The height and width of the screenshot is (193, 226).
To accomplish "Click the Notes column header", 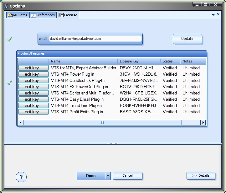I will 193,61.
